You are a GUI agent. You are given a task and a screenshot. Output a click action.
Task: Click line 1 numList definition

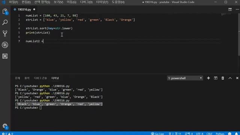52,15
